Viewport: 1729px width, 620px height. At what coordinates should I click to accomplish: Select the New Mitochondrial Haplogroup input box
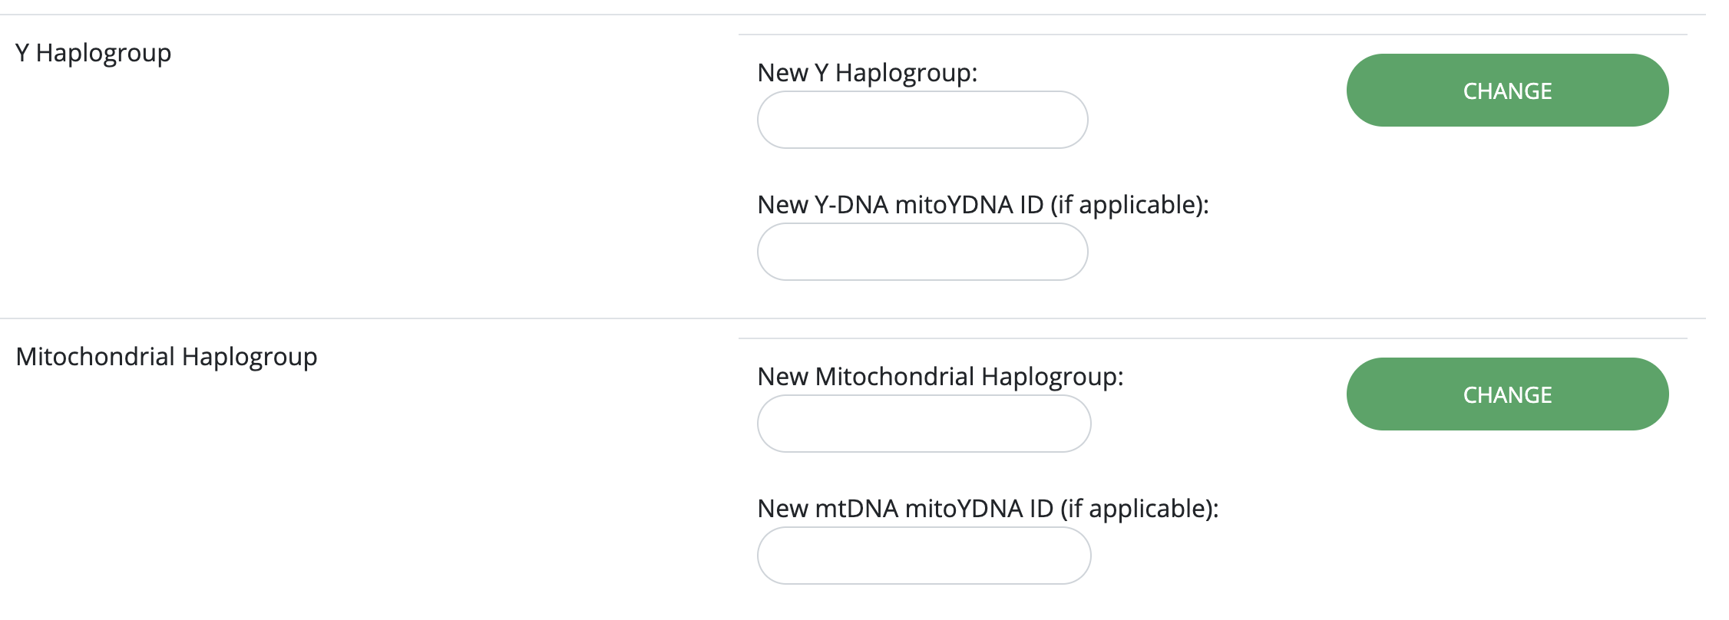tap(924, 424)
